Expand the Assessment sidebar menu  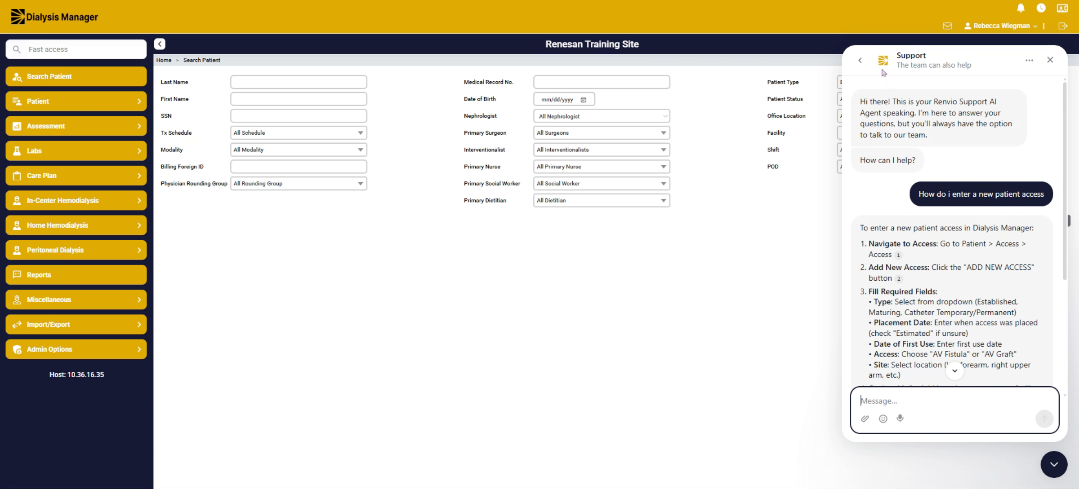click(x=76, y=126)
